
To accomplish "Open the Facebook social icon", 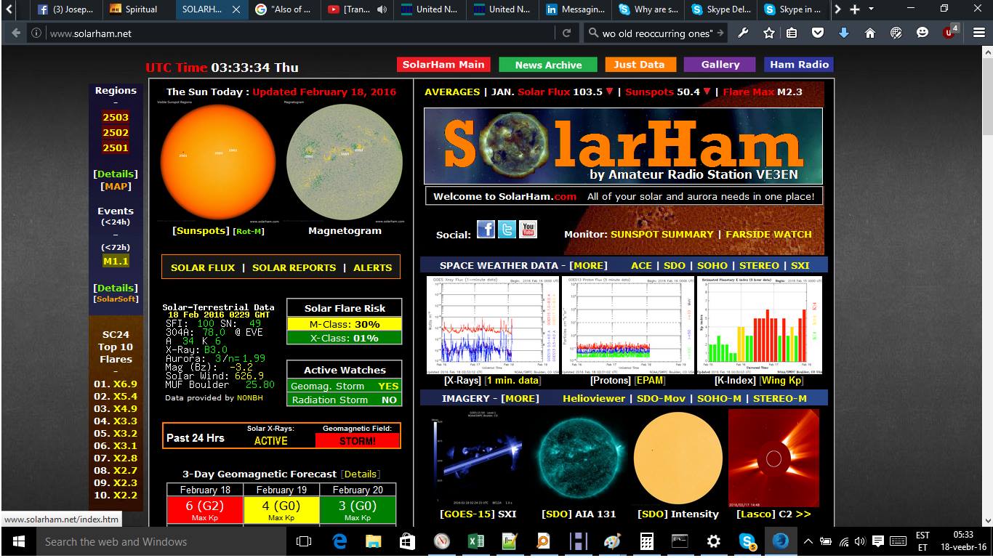I will point(486,230).
